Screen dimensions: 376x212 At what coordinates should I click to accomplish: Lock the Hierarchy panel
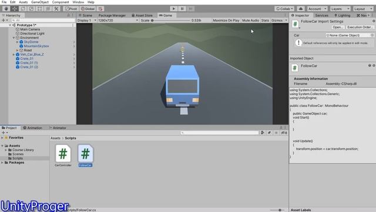(x=68, y=15)
